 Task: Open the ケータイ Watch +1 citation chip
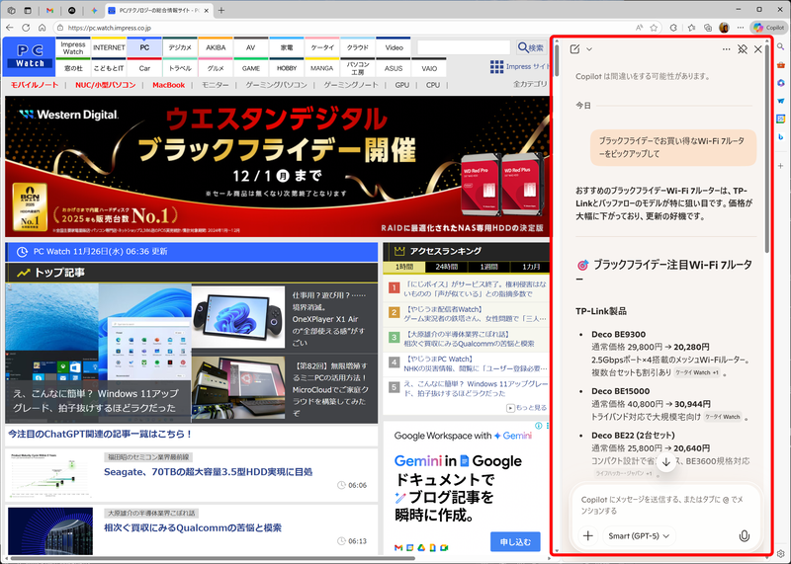pos(697,372)
